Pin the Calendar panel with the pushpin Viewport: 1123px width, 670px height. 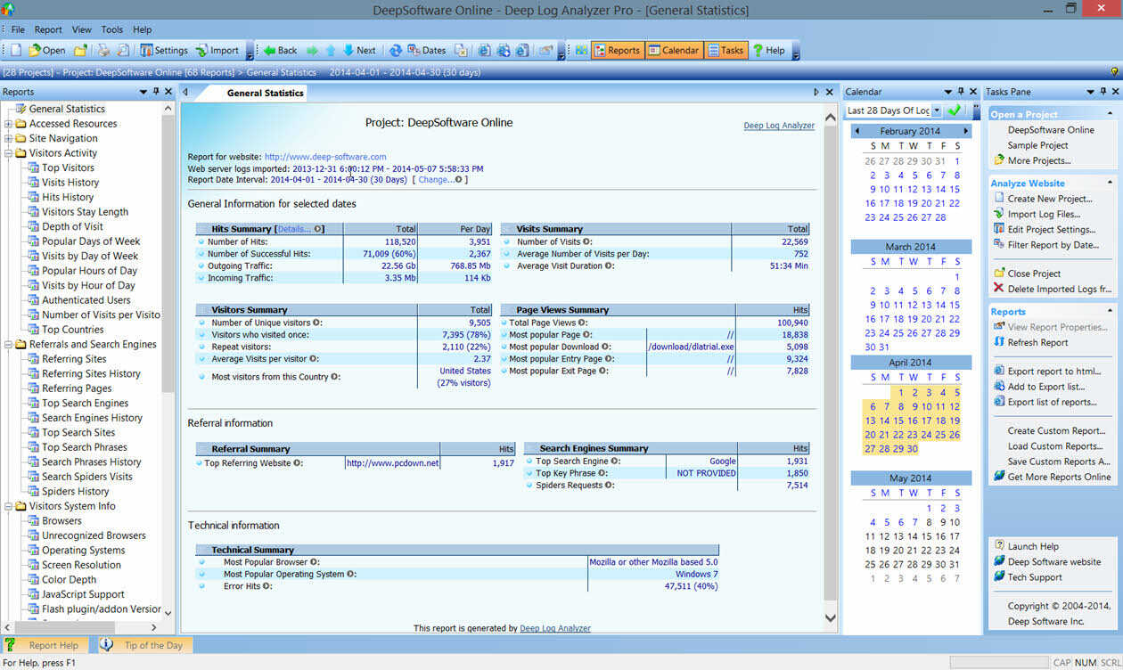click(x=960, y=91)
